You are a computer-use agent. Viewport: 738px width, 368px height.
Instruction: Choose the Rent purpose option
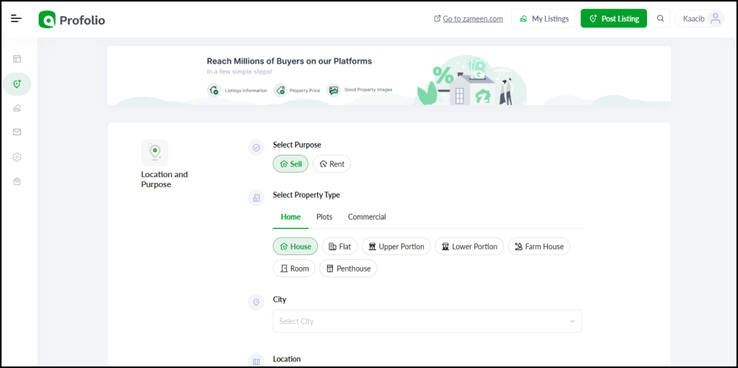pos(332,163)
